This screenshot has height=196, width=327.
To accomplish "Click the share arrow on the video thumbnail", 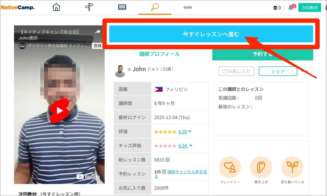I will tap(98, 32).
